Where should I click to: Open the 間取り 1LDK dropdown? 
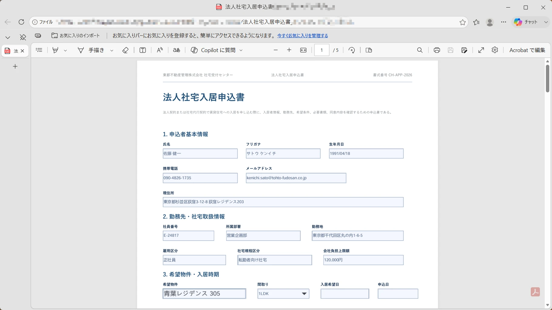(283, 294)
